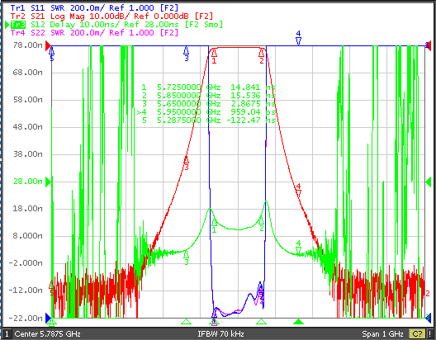Click the C? status indicator

[x=417, y=333]
